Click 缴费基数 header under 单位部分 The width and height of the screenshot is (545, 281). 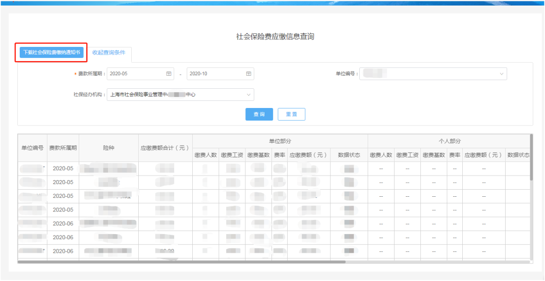point(258,155)
